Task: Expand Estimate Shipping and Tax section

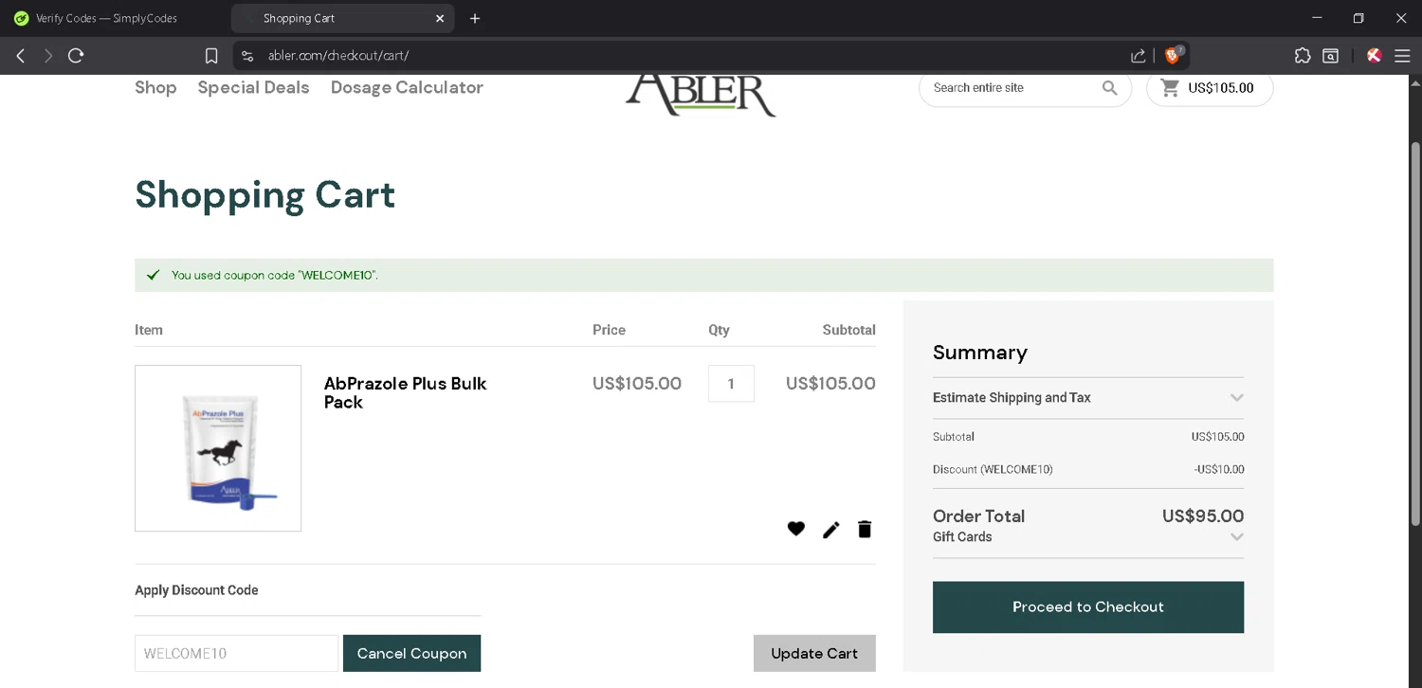Action: pos(1088,398)
